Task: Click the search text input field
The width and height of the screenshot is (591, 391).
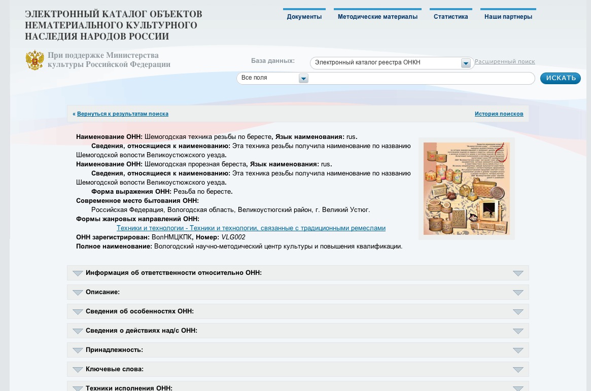Action: [422, 78]
